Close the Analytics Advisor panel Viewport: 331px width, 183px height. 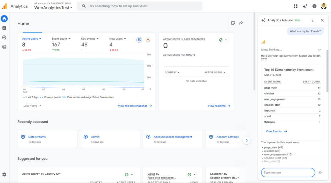pyautogui.click(x=322, y=20)
